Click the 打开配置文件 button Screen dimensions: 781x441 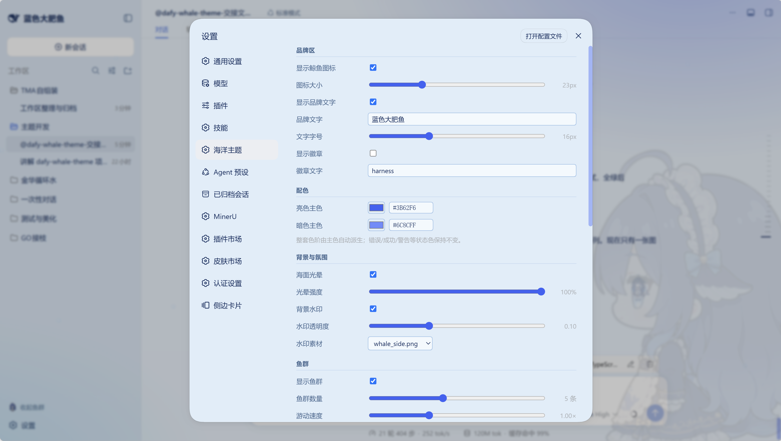pos(544,36)
